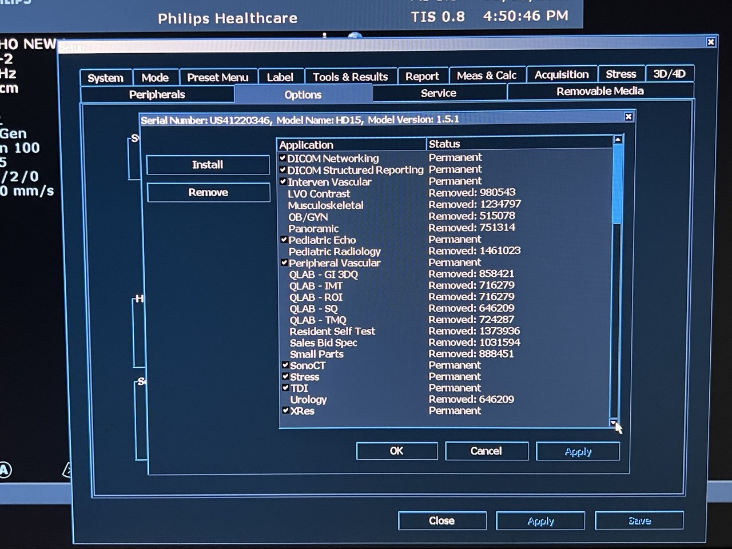Viewport: 732px width, 549px height.
Task: Toggle the DICOM Networking checkbox
Action: click(284, 158)
